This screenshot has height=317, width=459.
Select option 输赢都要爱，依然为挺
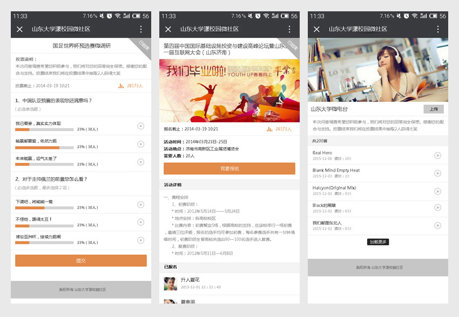coord(140,144)
